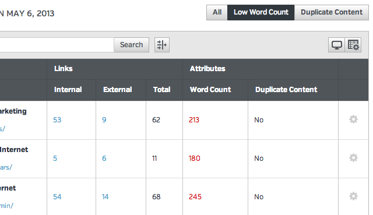Open external links count 14
Viewport: 373px width, 215px height.
coord(105,197)
